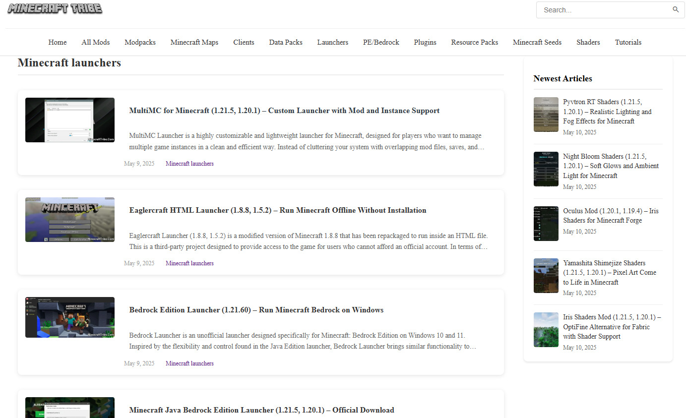
Task: Click Oculus Mod thumbnail
Action: tap(546, 224)
